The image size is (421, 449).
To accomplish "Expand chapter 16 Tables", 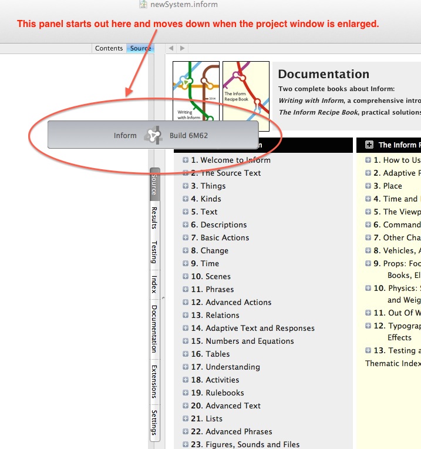I will (186, 354).
